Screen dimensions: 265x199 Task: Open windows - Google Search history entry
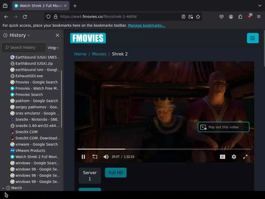coord(35,163)
